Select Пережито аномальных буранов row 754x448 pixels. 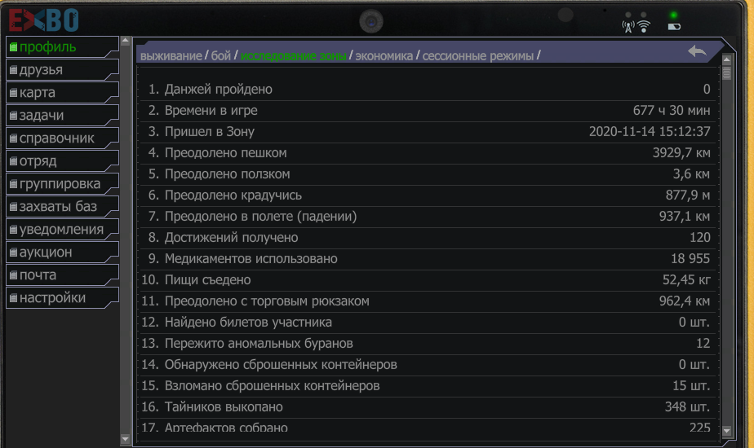428,343
